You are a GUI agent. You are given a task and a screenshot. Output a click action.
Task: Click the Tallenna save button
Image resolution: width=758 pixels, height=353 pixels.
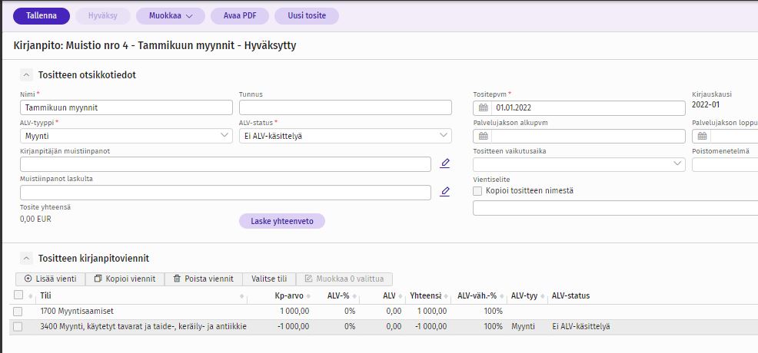pos(42,16)
